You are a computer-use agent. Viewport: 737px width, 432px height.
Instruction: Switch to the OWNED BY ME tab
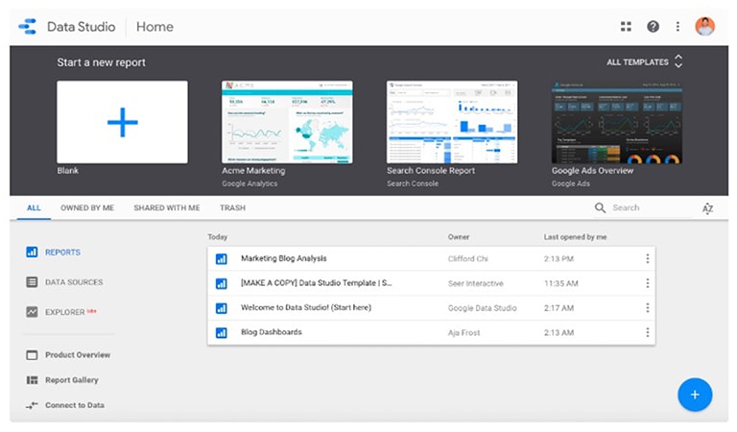pyautogui.click(x=87, y=207)
